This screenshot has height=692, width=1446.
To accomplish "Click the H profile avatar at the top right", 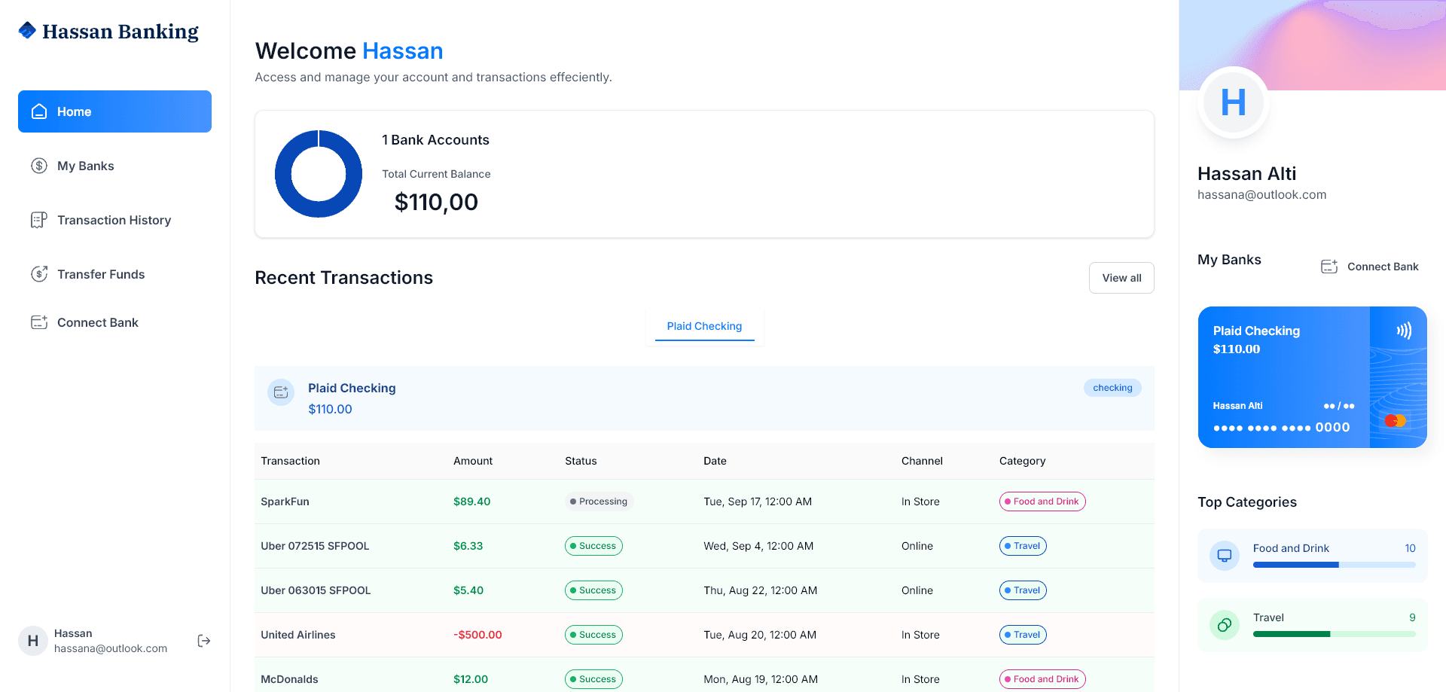I will [1233, 102].
